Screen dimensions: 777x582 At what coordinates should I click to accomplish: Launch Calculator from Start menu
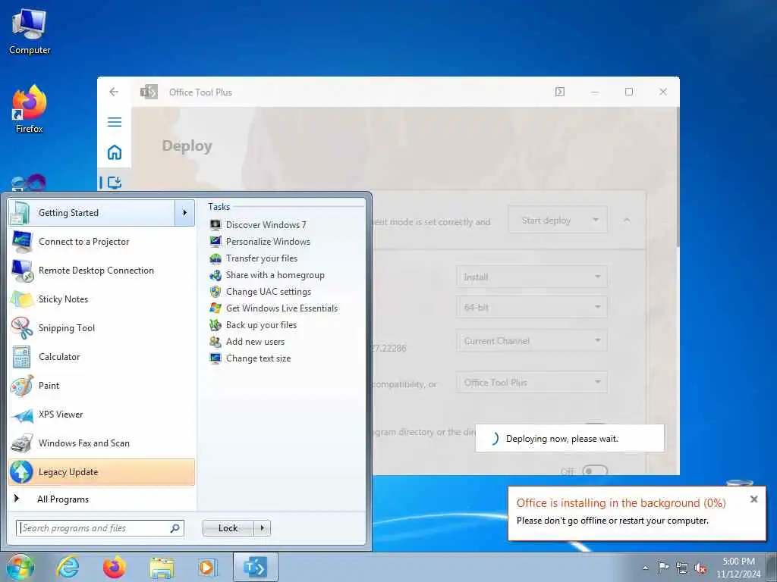pos(102,357)
